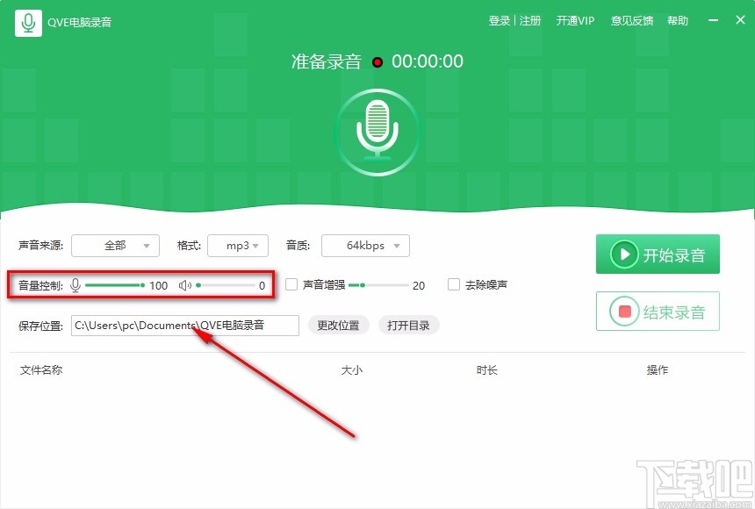Click the stop icon inside 结束录音 button
Viewport: 755px width, 509px height.
pyautogui.click(x=627, y=310)
